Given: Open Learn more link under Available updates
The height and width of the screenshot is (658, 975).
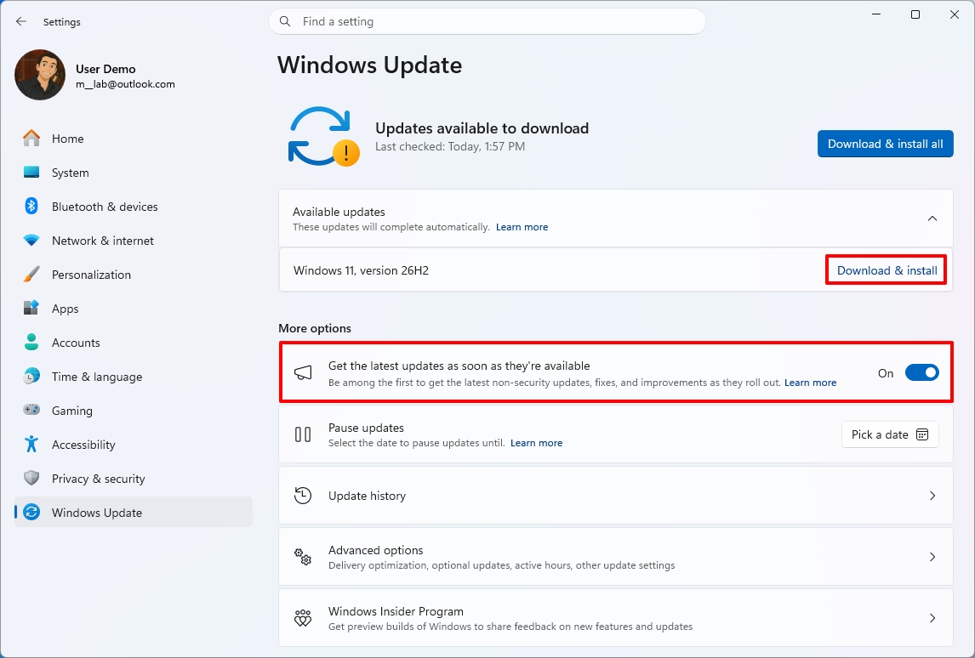Looking at the screenshot, I should click(x=522, y=227).
